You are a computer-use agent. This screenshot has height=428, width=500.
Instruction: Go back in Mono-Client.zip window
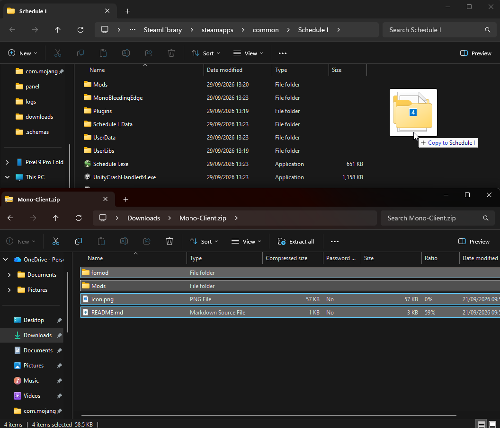tap(10, 218)
